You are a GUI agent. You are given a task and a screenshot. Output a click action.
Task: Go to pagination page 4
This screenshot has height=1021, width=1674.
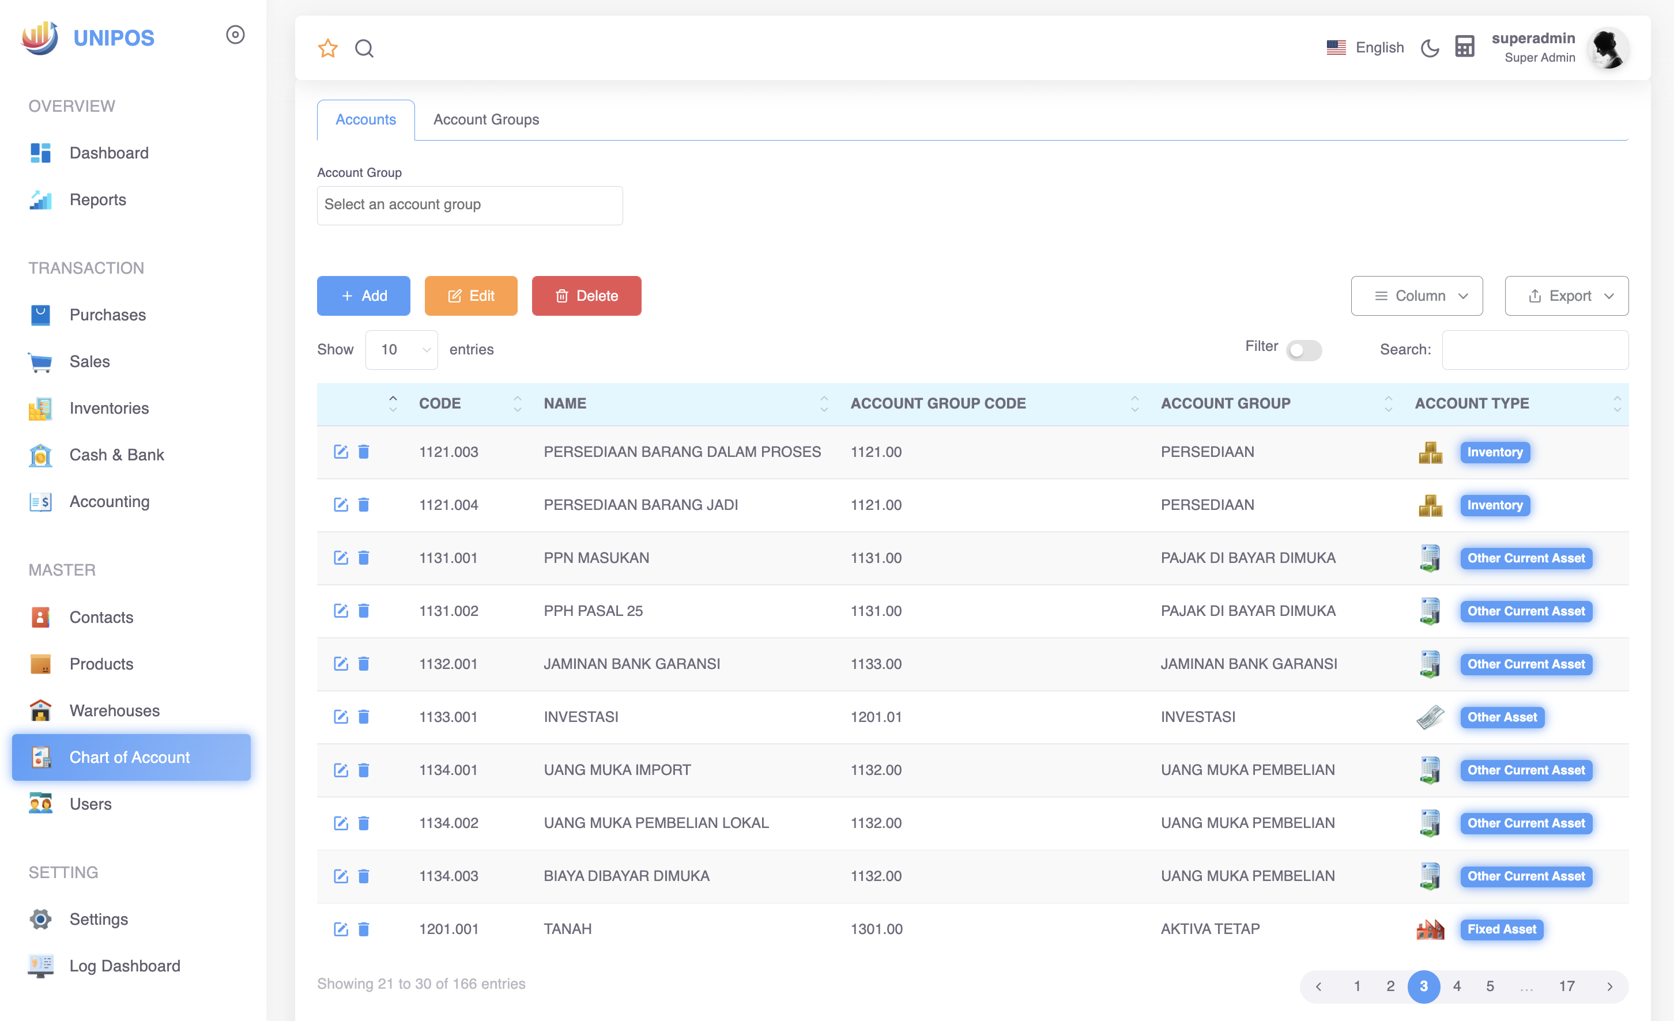[x=1457, y=986]
